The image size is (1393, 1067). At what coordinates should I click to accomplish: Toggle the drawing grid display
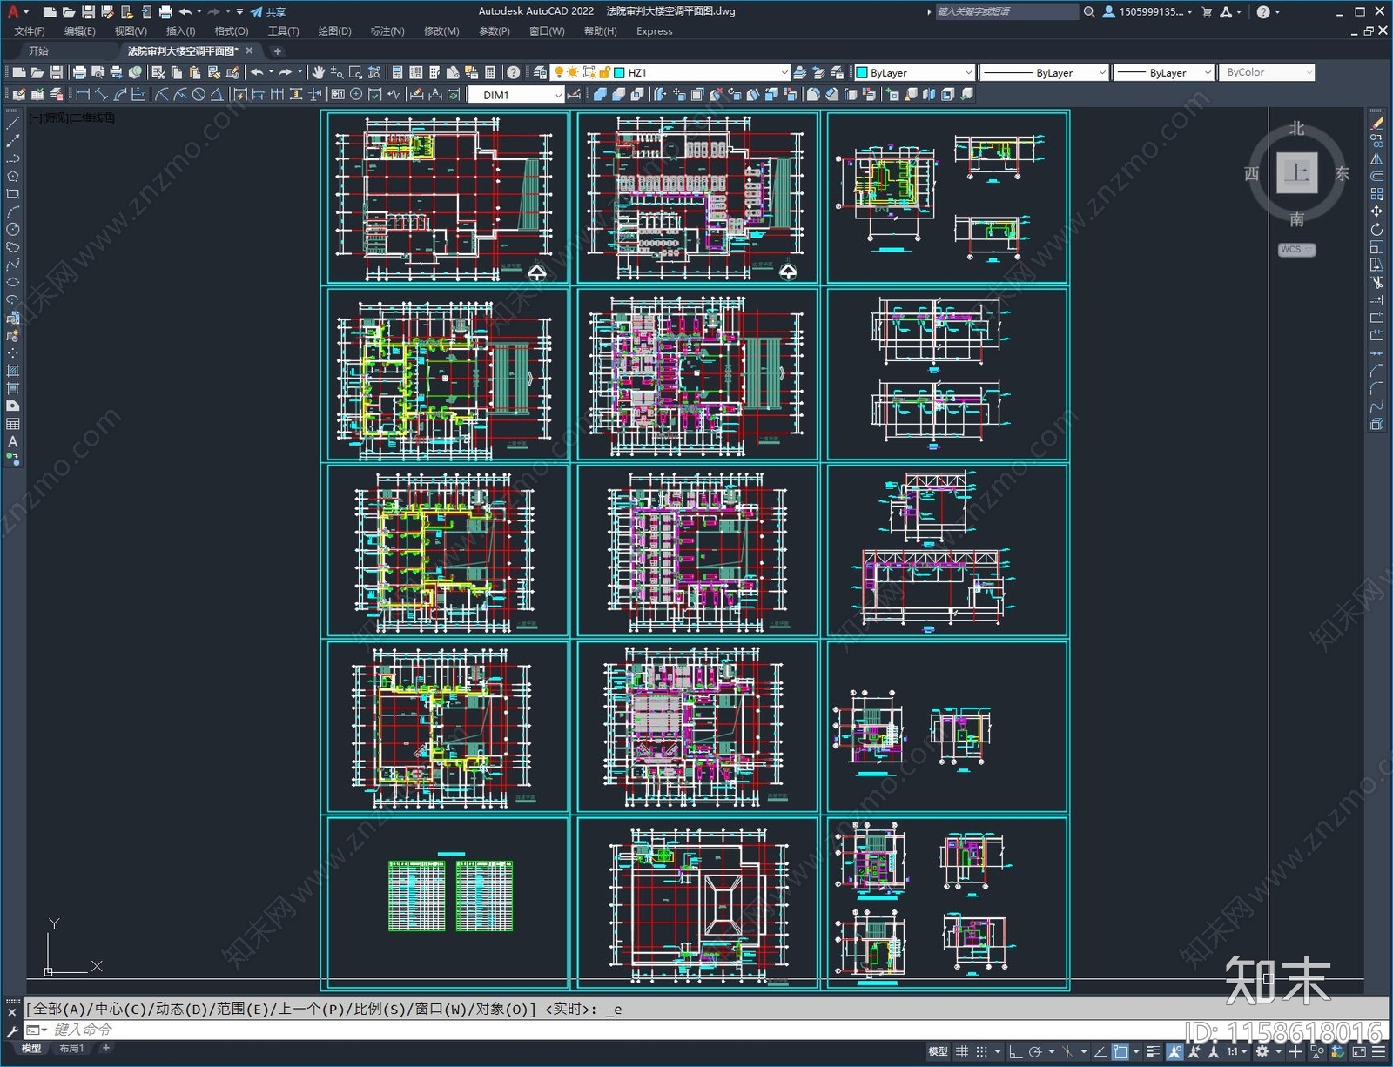(x=962, y=1051)
